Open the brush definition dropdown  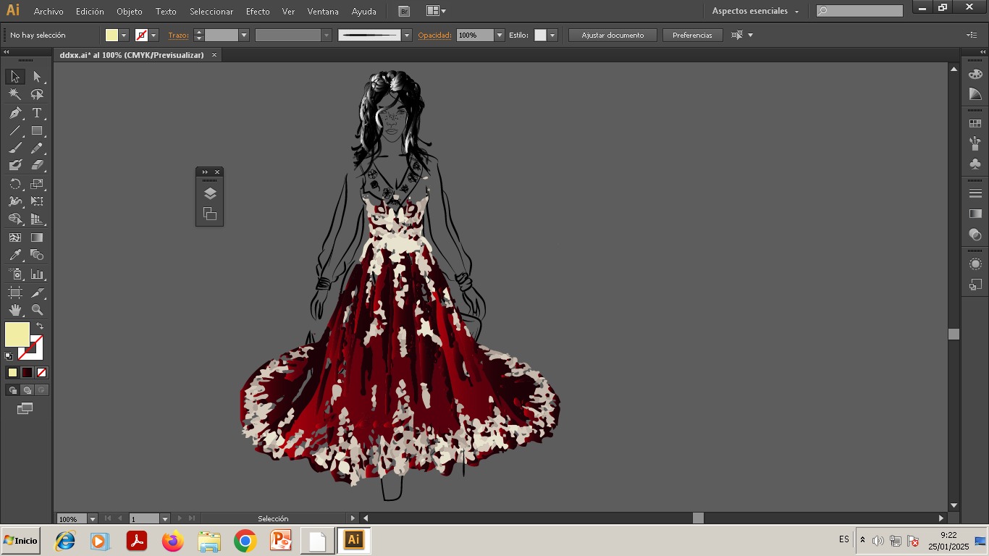point(407,35)
